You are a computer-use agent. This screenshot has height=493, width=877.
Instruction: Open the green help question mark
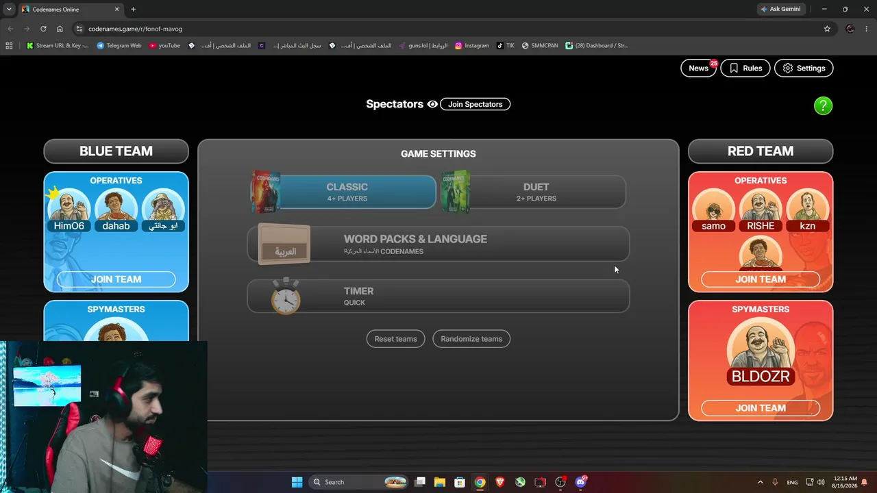823,105
